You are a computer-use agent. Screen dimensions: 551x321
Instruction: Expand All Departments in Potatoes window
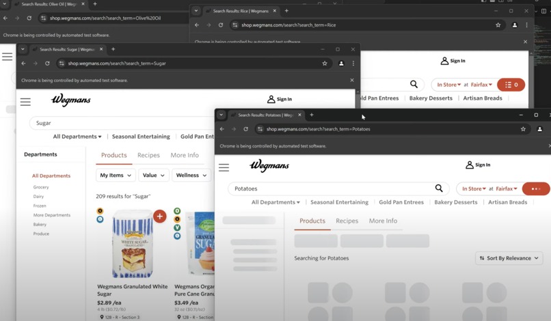[275, 202]
